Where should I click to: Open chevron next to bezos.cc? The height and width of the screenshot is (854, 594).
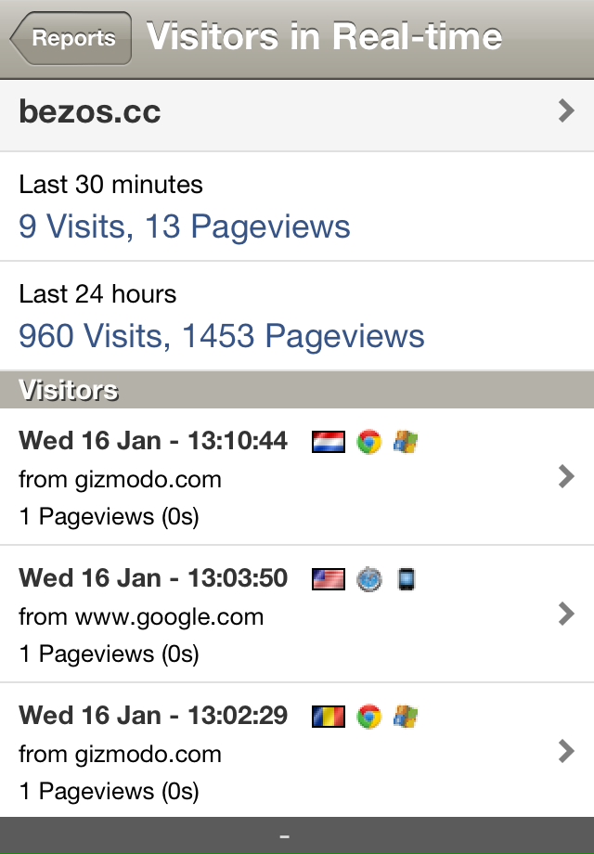coord(567,110)
